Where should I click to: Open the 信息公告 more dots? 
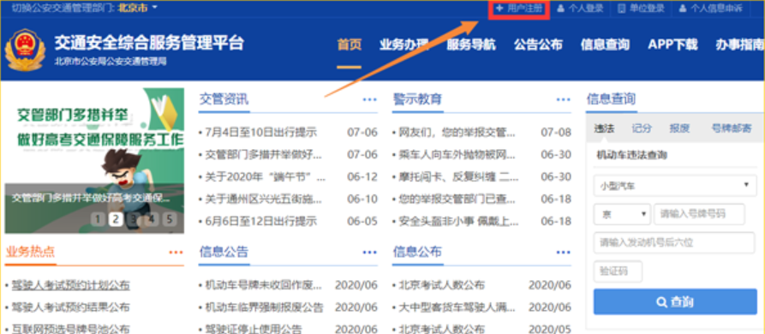click(370, 252)
